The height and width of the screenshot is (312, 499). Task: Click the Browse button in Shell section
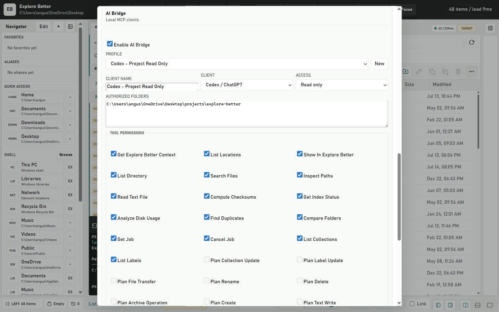66,155
